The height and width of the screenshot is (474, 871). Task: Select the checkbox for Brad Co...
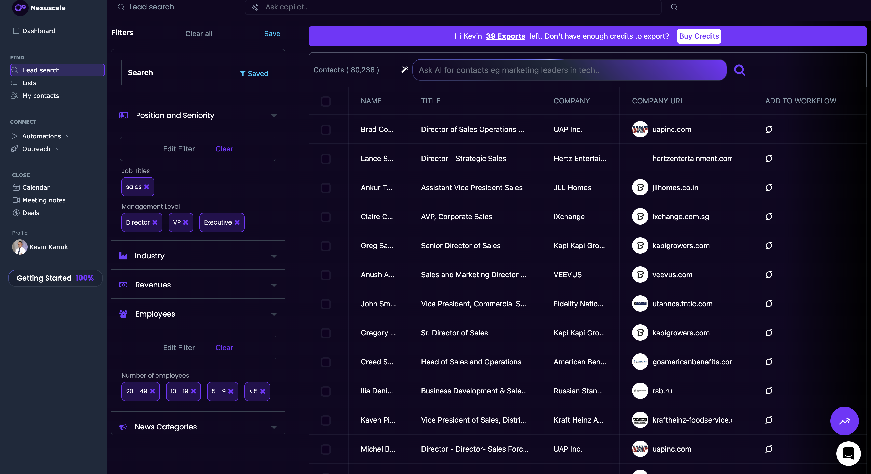click(x=326, y=129)
